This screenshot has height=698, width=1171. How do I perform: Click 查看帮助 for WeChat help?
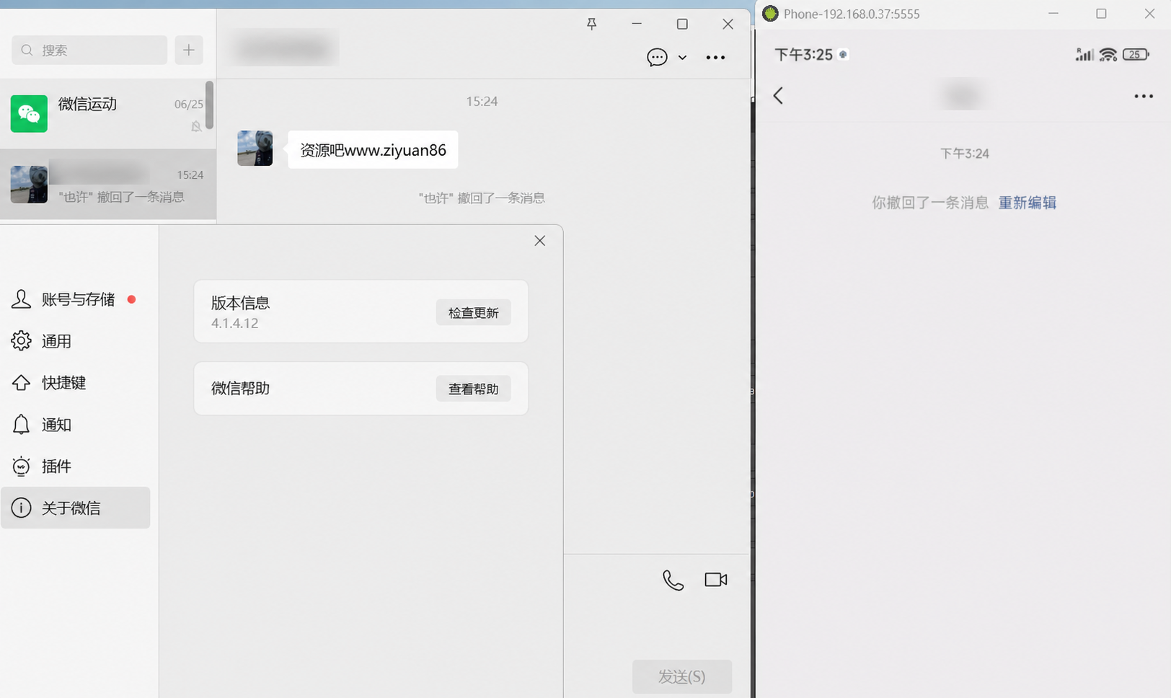(x=473, y=389)
